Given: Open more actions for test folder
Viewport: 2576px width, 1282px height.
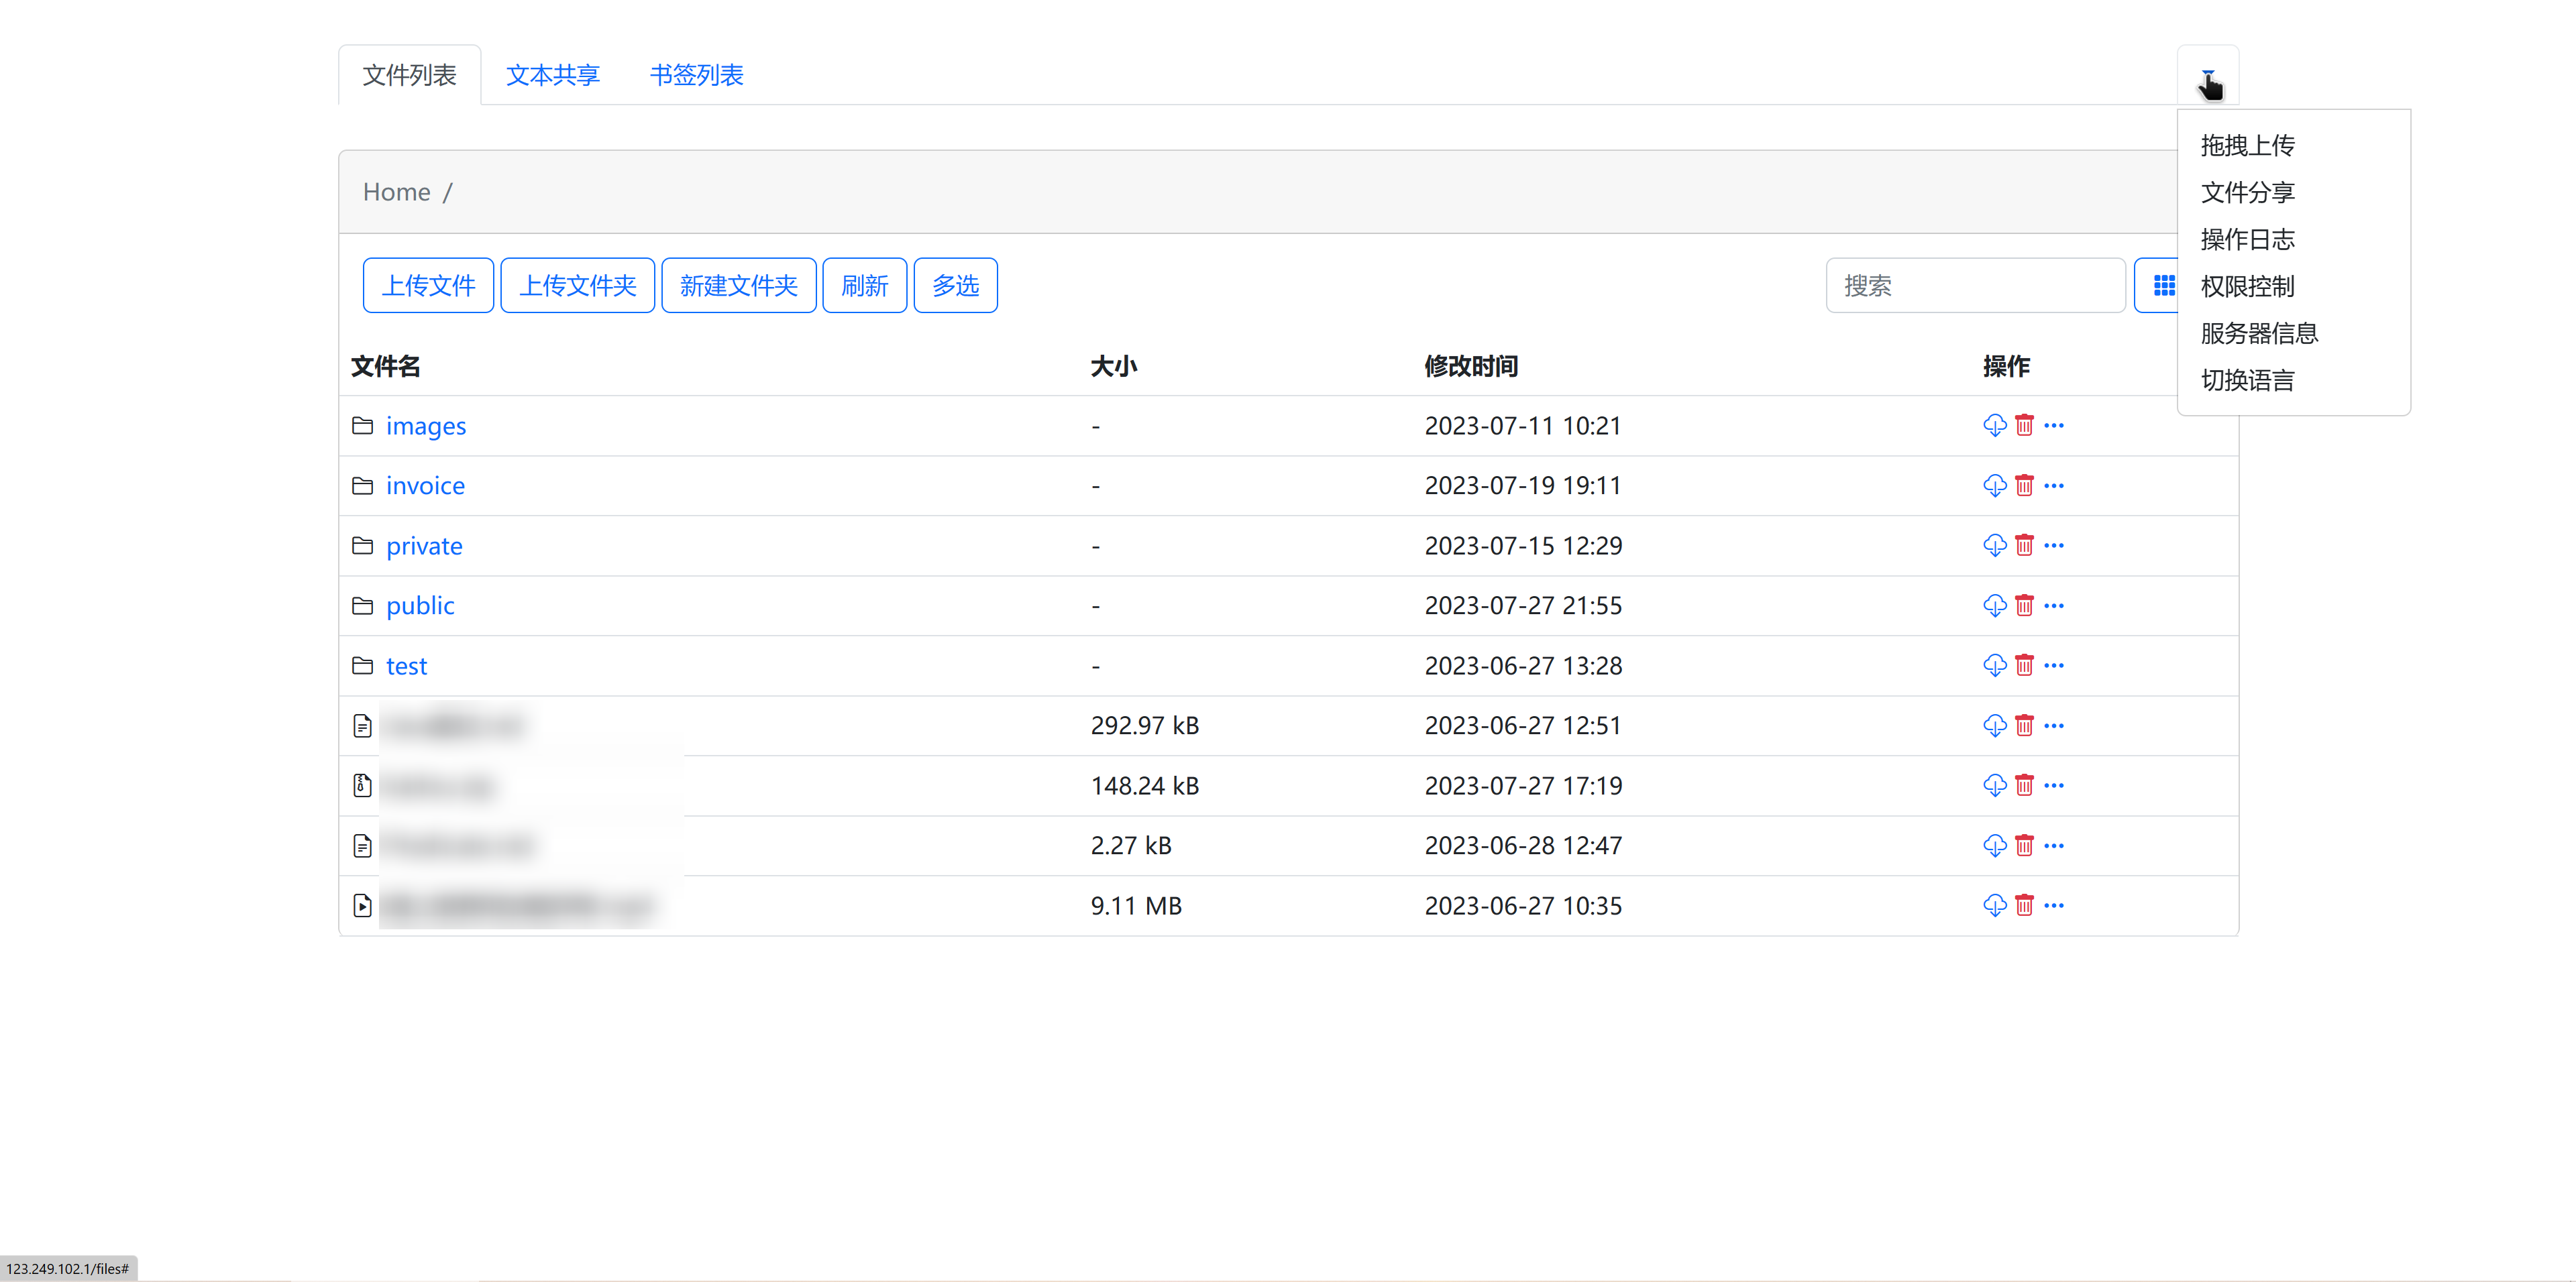Looking at the screenshot, I should (x=2054, y=666).
